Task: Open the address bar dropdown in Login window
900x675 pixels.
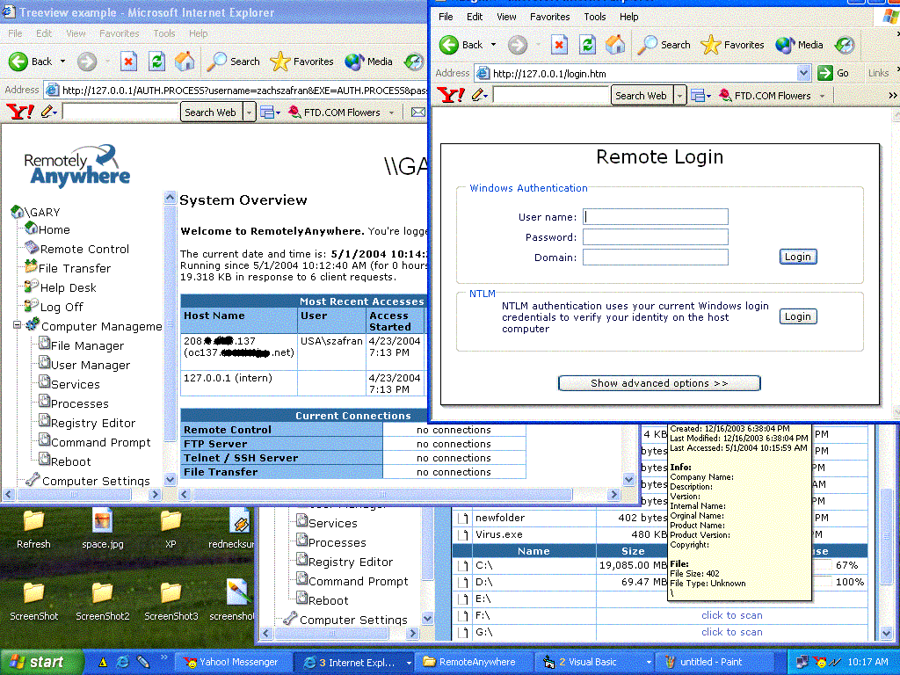Action: click(x=803, y=73)
